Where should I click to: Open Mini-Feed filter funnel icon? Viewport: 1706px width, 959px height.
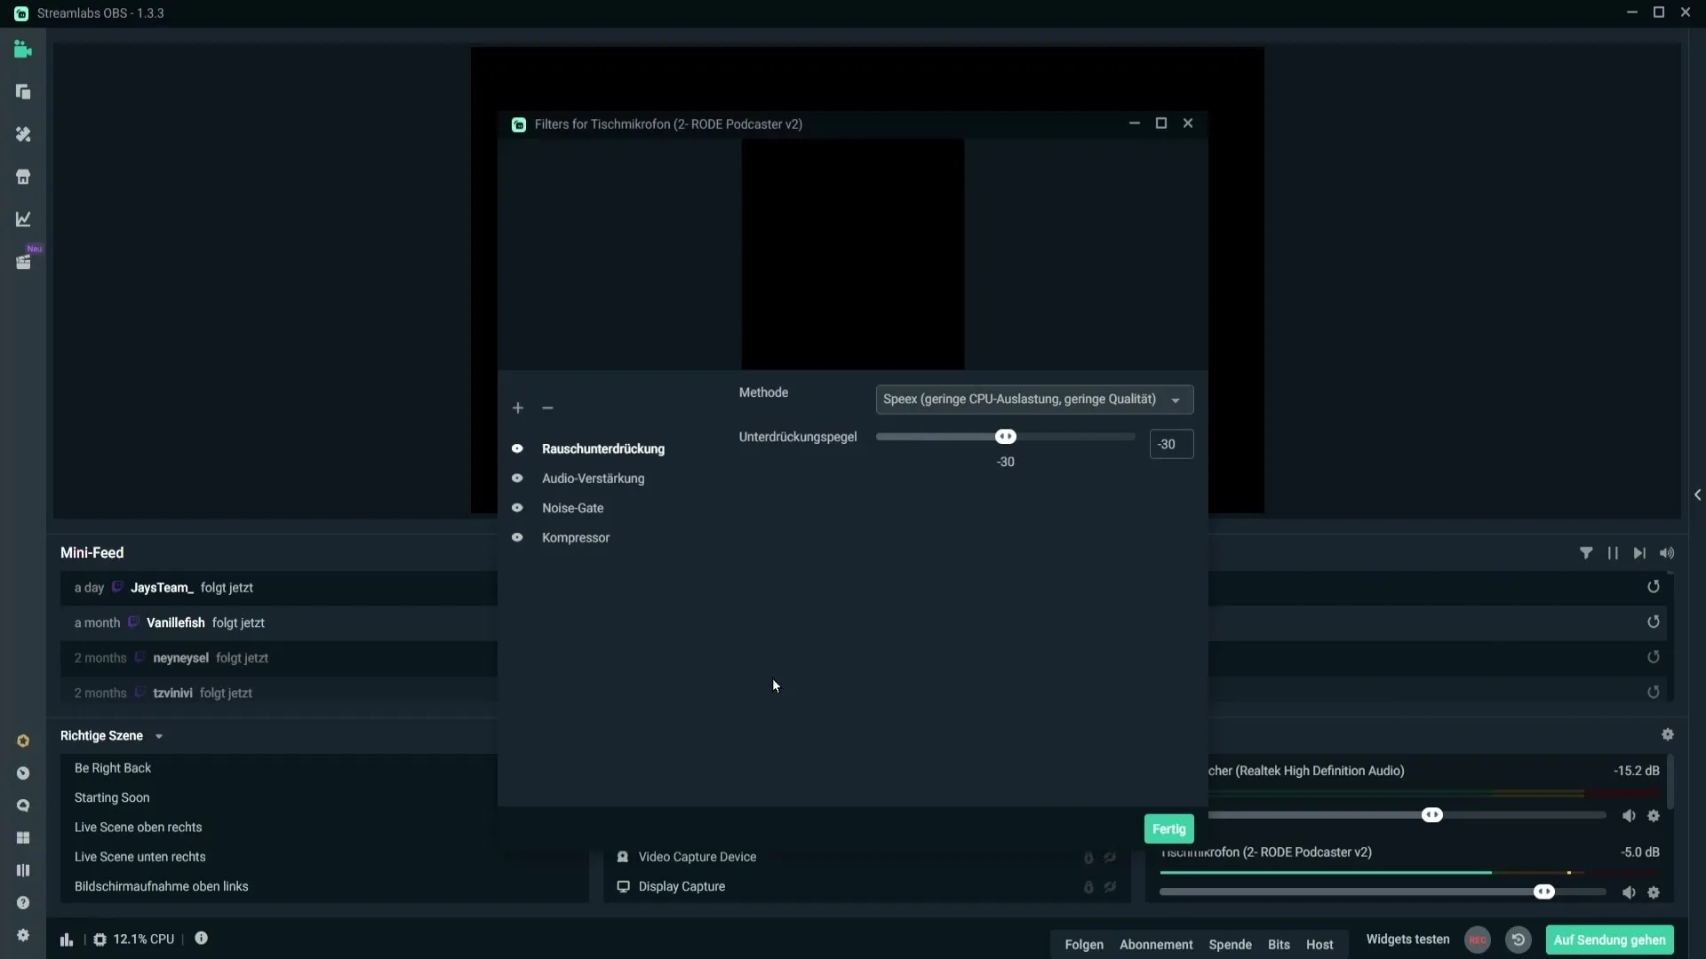point(1586,553)
